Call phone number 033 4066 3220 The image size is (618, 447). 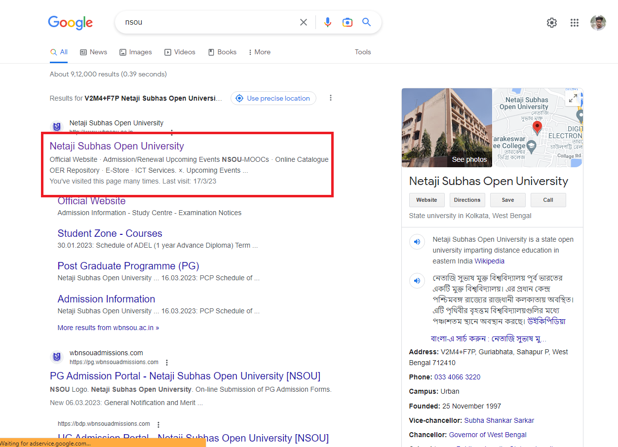(457, 377)
